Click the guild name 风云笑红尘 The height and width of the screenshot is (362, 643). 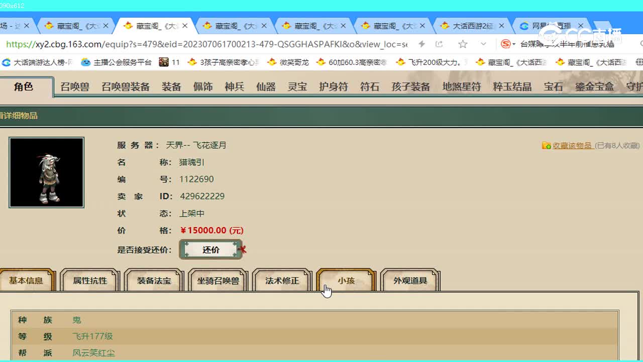pos(93,353)
